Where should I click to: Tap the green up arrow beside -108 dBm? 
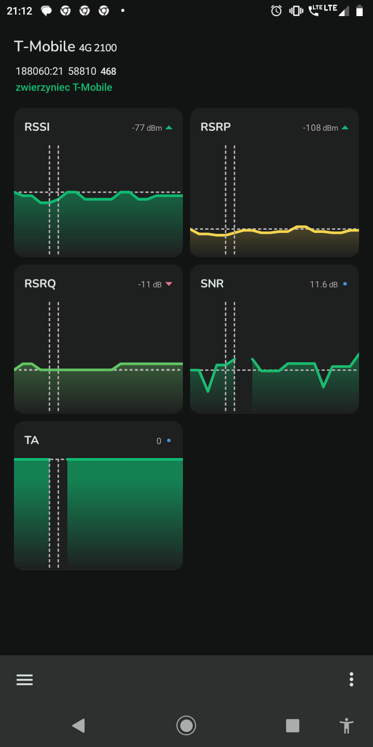pos(345,128)
